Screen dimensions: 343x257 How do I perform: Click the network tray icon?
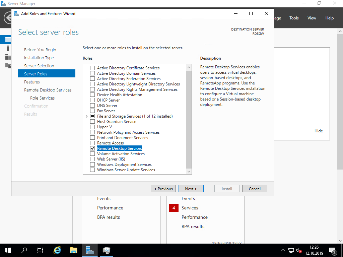(291, 250)
